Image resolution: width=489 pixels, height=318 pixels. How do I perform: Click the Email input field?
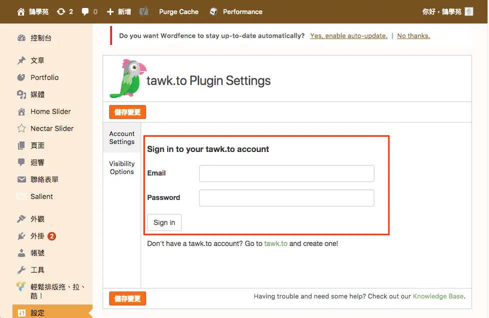[287, 173]
